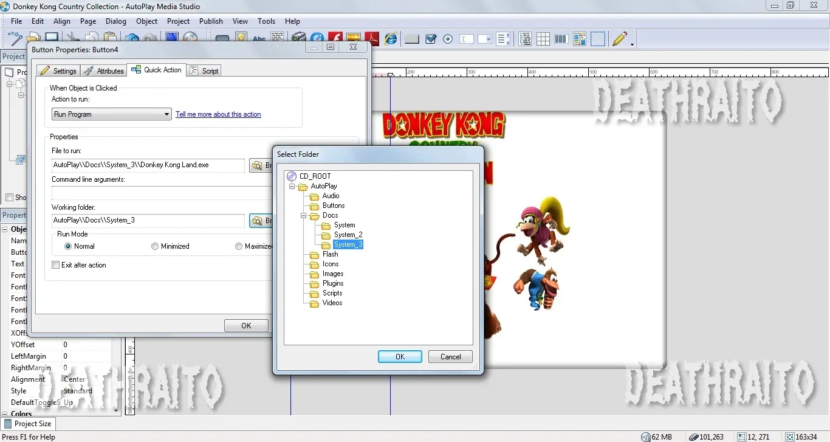Insert a Grid object from toolbar
The height and width of the screenshot is (442, 830).
click(x=543, y=39)
